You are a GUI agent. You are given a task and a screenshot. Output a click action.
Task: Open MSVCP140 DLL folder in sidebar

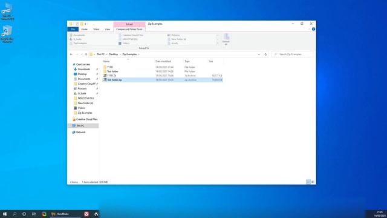[84, 98]
